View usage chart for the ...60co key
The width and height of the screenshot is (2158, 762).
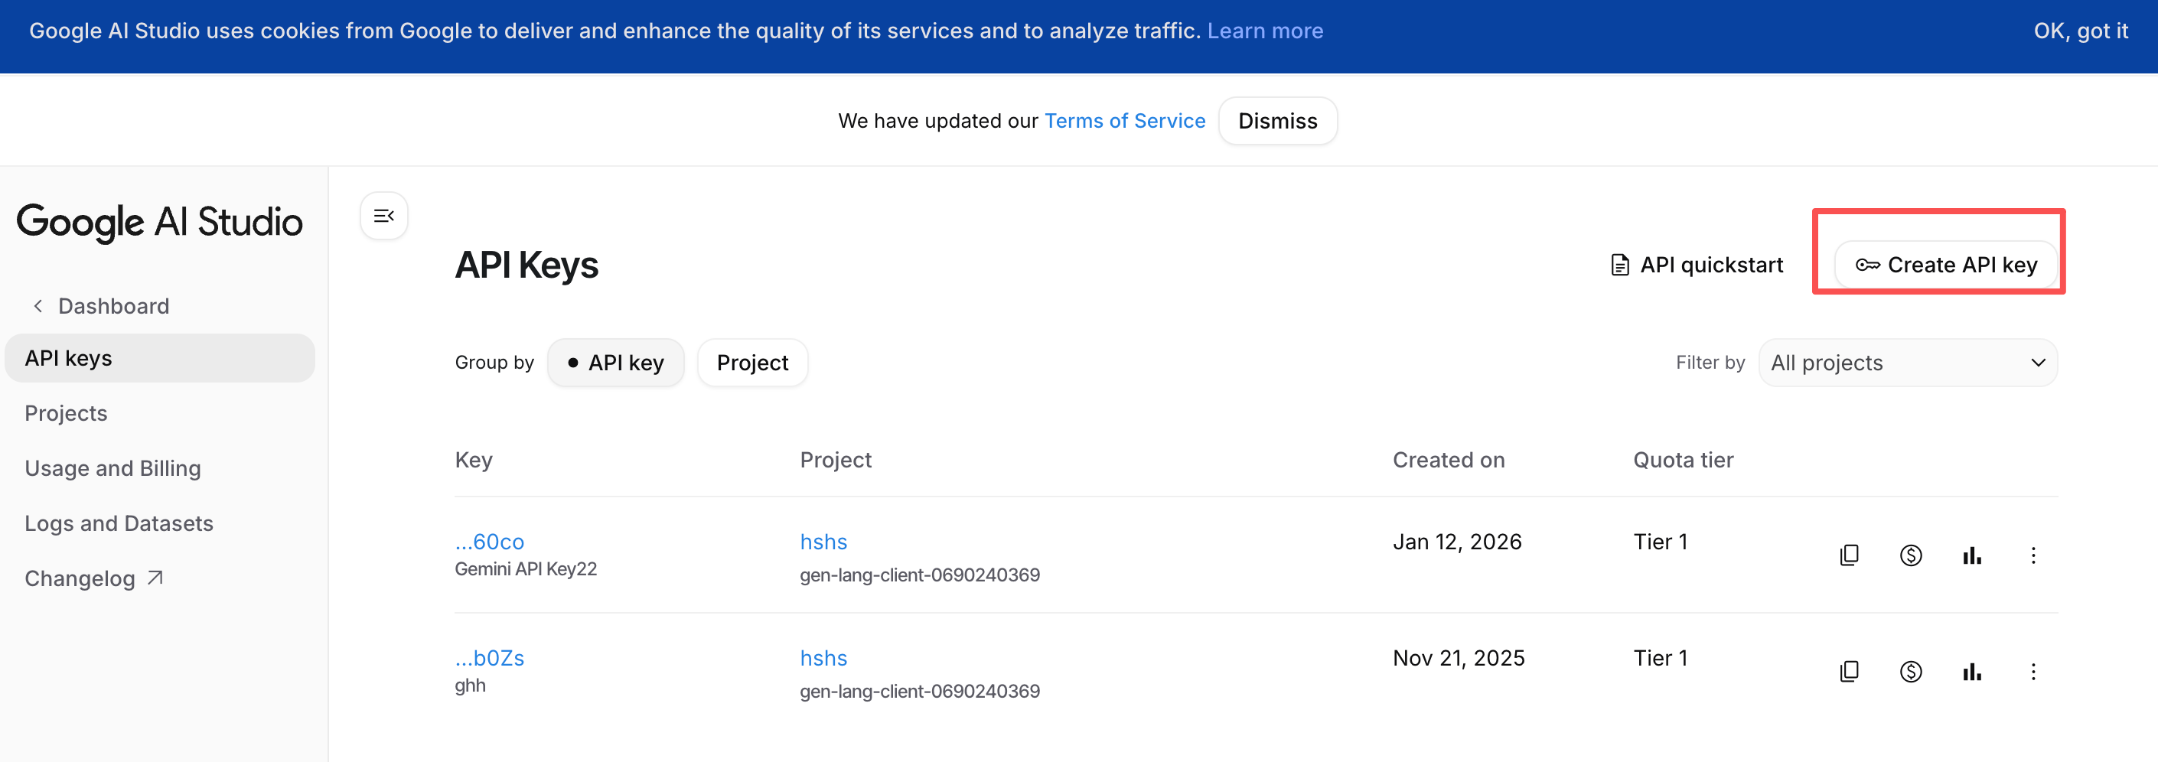1971,555
